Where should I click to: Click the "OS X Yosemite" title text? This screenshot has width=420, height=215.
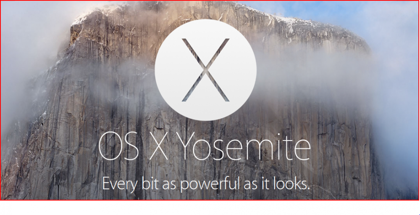[x=205, y=149]
